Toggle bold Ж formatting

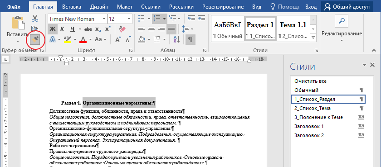(53, 29)
